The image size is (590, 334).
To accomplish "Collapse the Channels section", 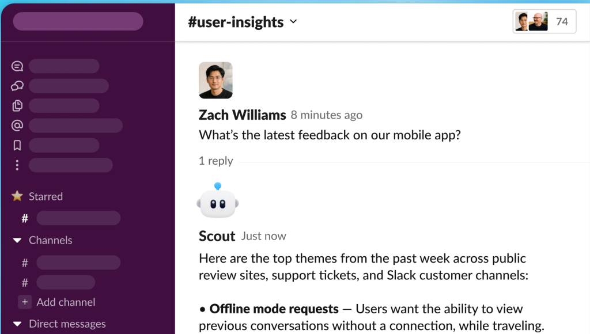I will click(17, 240).
